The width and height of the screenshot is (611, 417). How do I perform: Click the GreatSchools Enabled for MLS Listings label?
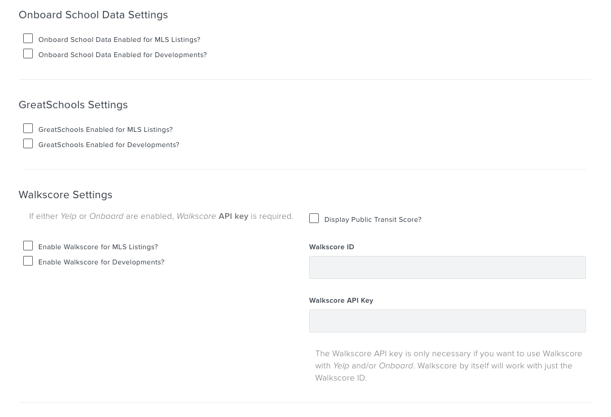[105, 129]
